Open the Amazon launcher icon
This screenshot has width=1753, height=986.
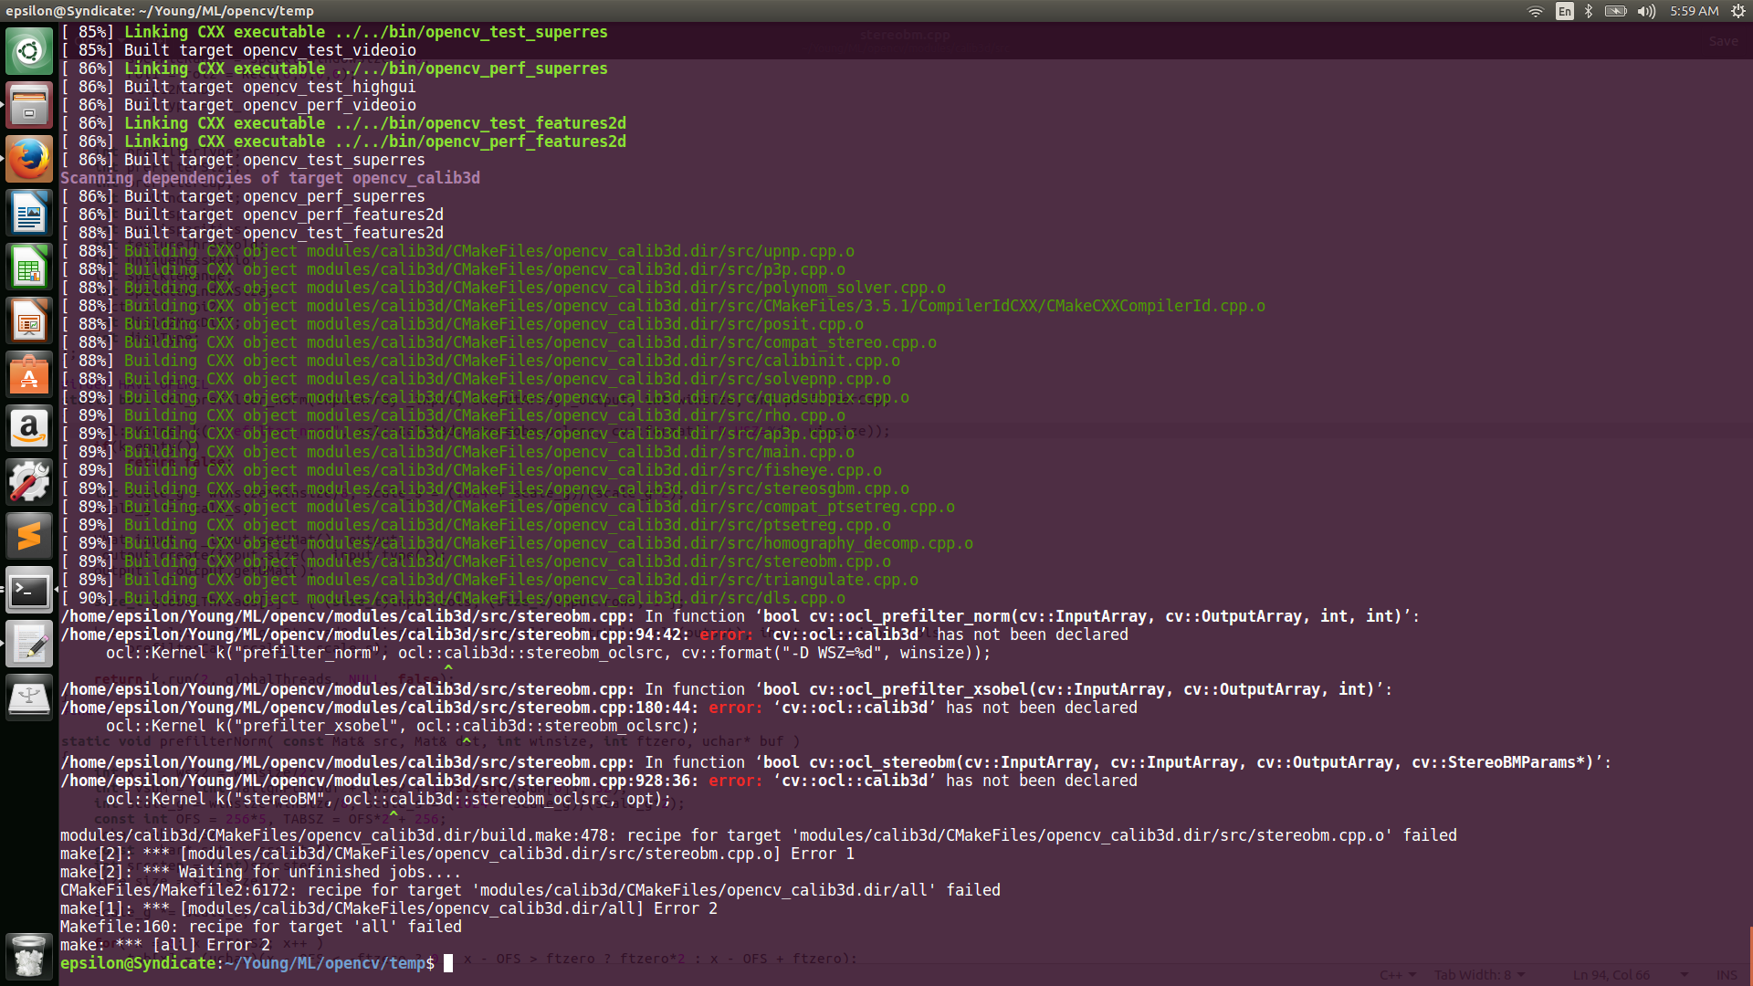(x=29, y=428)
